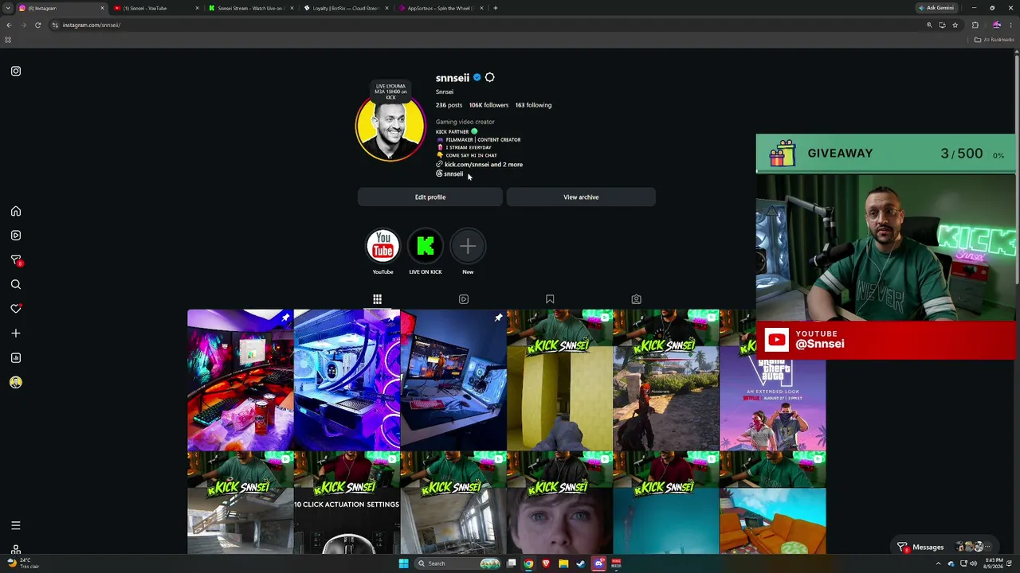Open direct messages icon with notification badge
The height and width of the screenshot is (573, 1020).
click(x=16, y=260)
